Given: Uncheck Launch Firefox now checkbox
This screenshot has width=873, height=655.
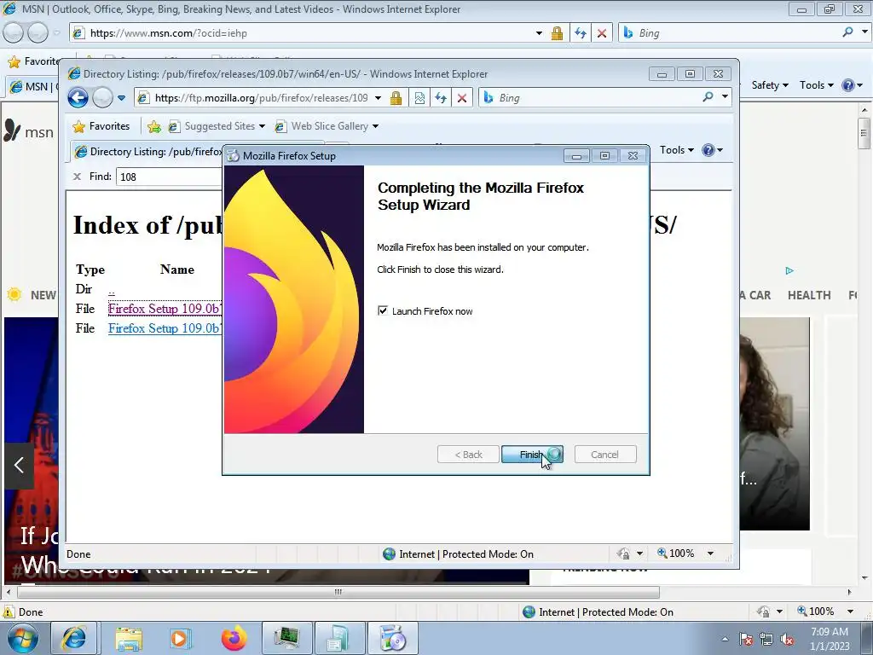Looking at the screenshot, I should (x=383, y=310).
